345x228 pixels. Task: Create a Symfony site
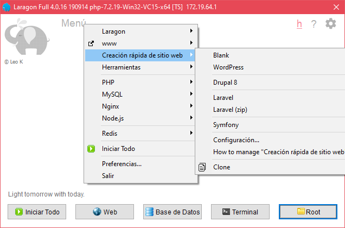pyautogui.click(x=271, y=125)
